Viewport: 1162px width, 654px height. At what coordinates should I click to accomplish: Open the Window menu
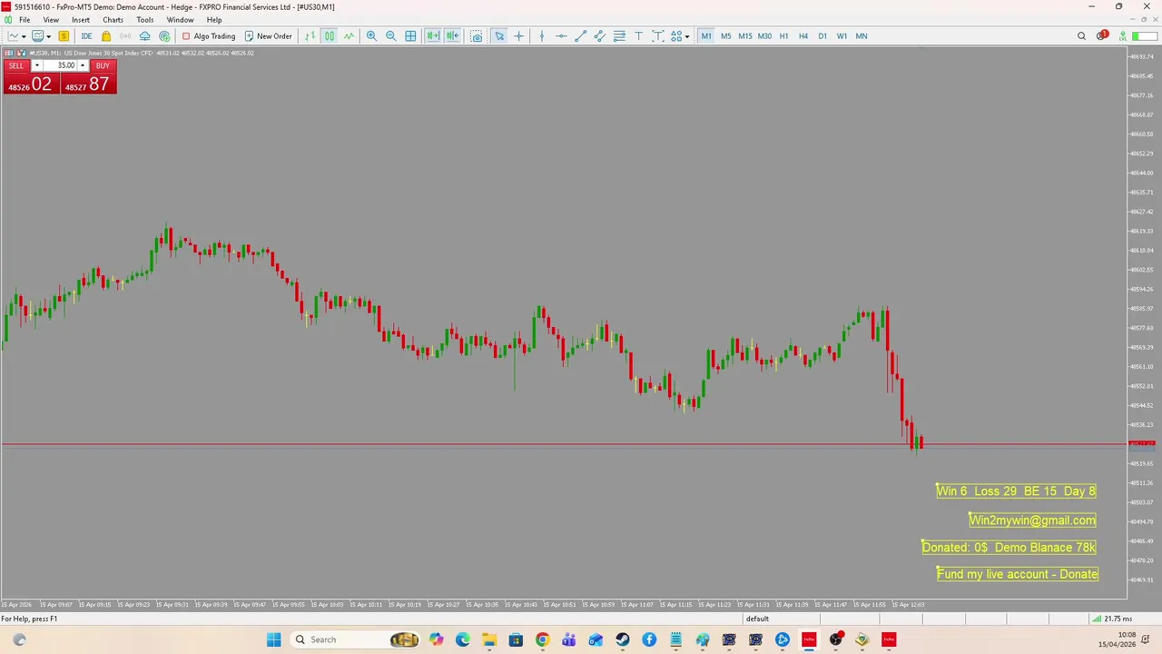(180, 20)
